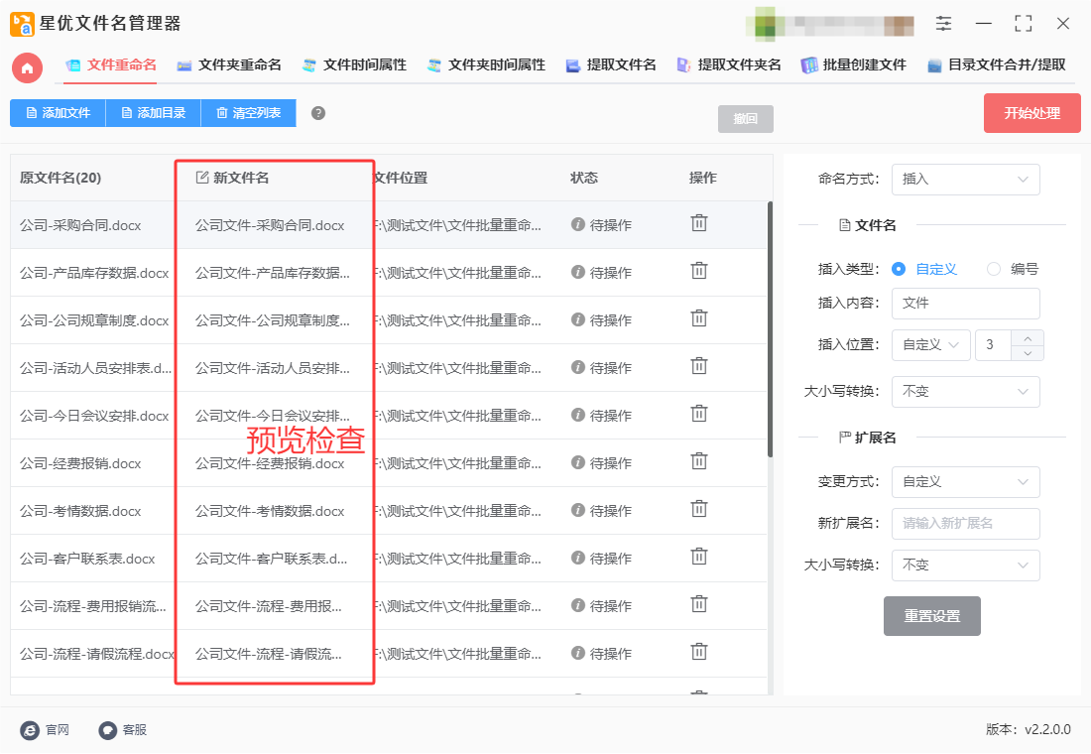
Task: Decrease insert position stepper value
Action: 1028,353
